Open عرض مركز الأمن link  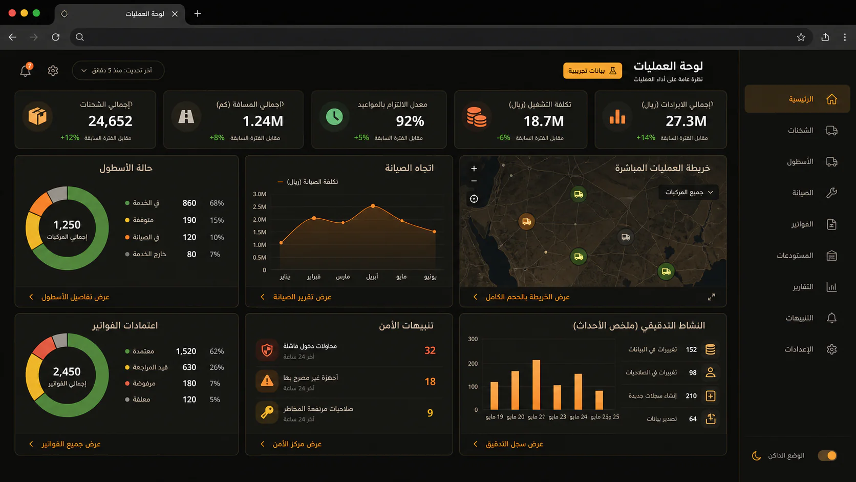[x=292, y=444]
